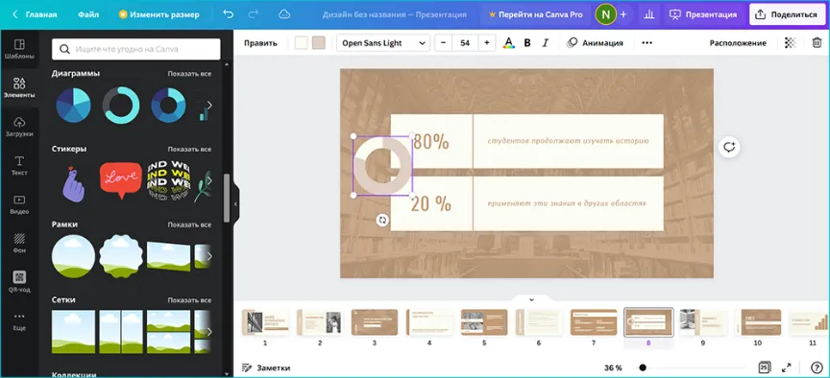This screenshot has height=378, width=830.
Task: Click Править edit button
Action: [260, 43]
